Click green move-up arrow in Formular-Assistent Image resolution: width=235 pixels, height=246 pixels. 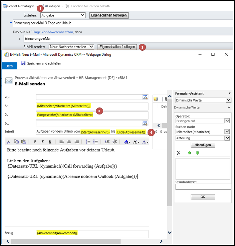pyautogui.click(x=190, y=153)
